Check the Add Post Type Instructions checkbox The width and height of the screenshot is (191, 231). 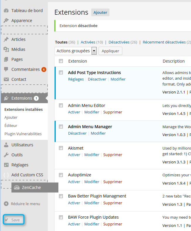click(x=61, y=73)
